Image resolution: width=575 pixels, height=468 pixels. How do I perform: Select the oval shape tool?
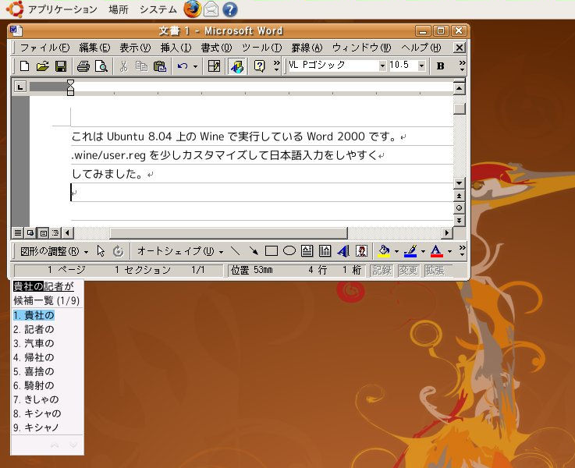pyautogui.click(x=289, y=251)
